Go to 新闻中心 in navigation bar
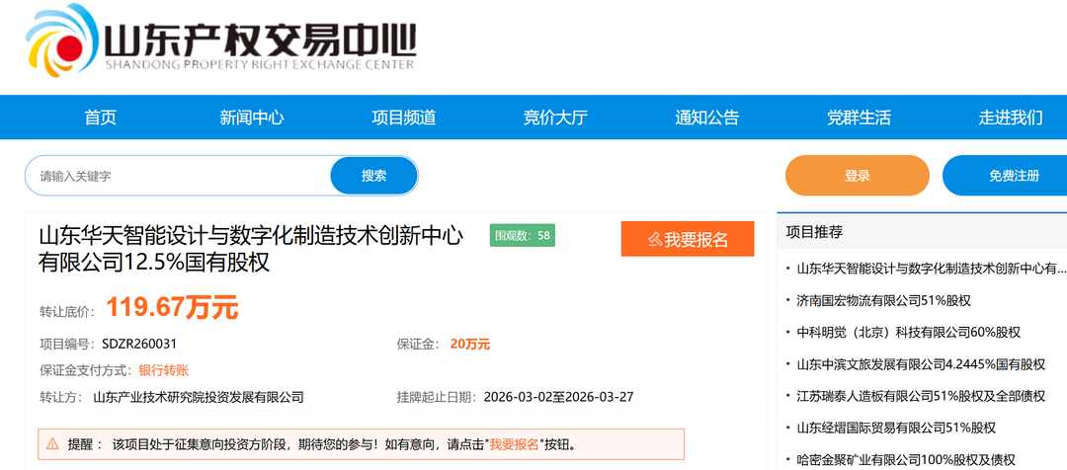This screenshot has height=470, width=1067. coord(251,117)
